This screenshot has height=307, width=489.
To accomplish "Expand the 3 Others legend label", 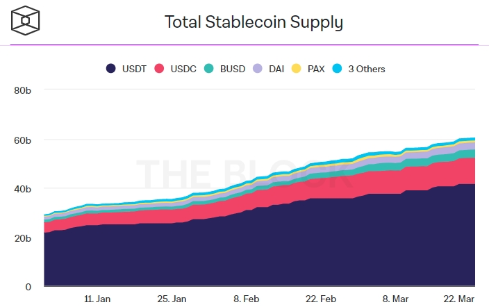I will (365, 69).
